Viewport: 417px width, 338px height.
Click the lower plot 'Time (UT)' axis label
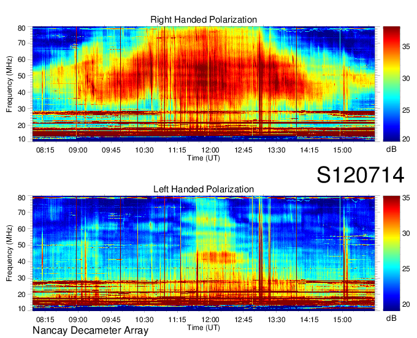tap(204, 328)
